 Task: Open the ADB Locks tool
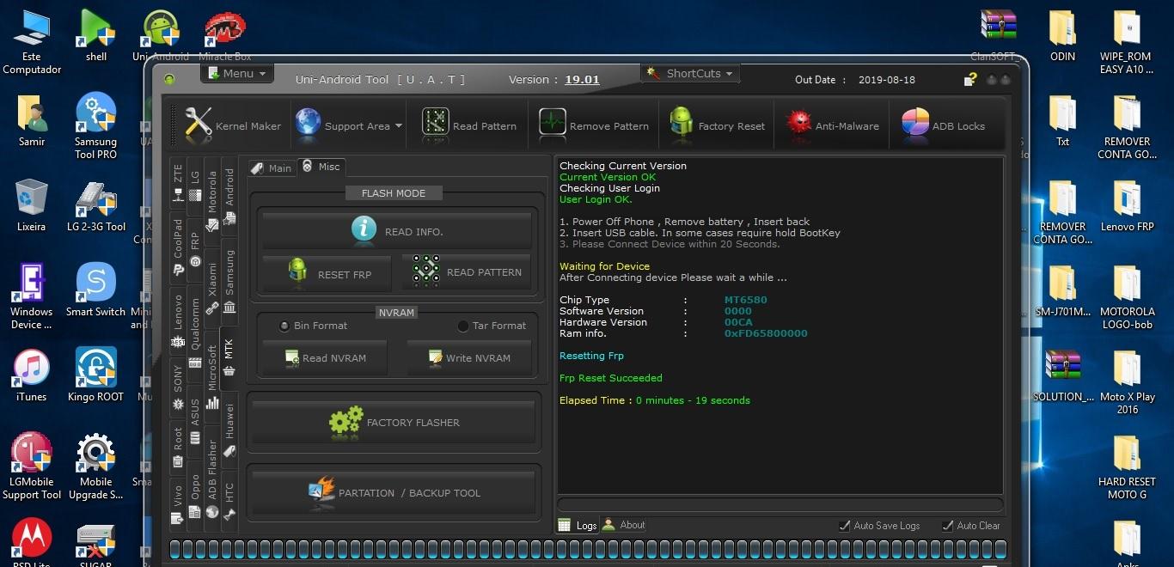(x=943, y=125)
